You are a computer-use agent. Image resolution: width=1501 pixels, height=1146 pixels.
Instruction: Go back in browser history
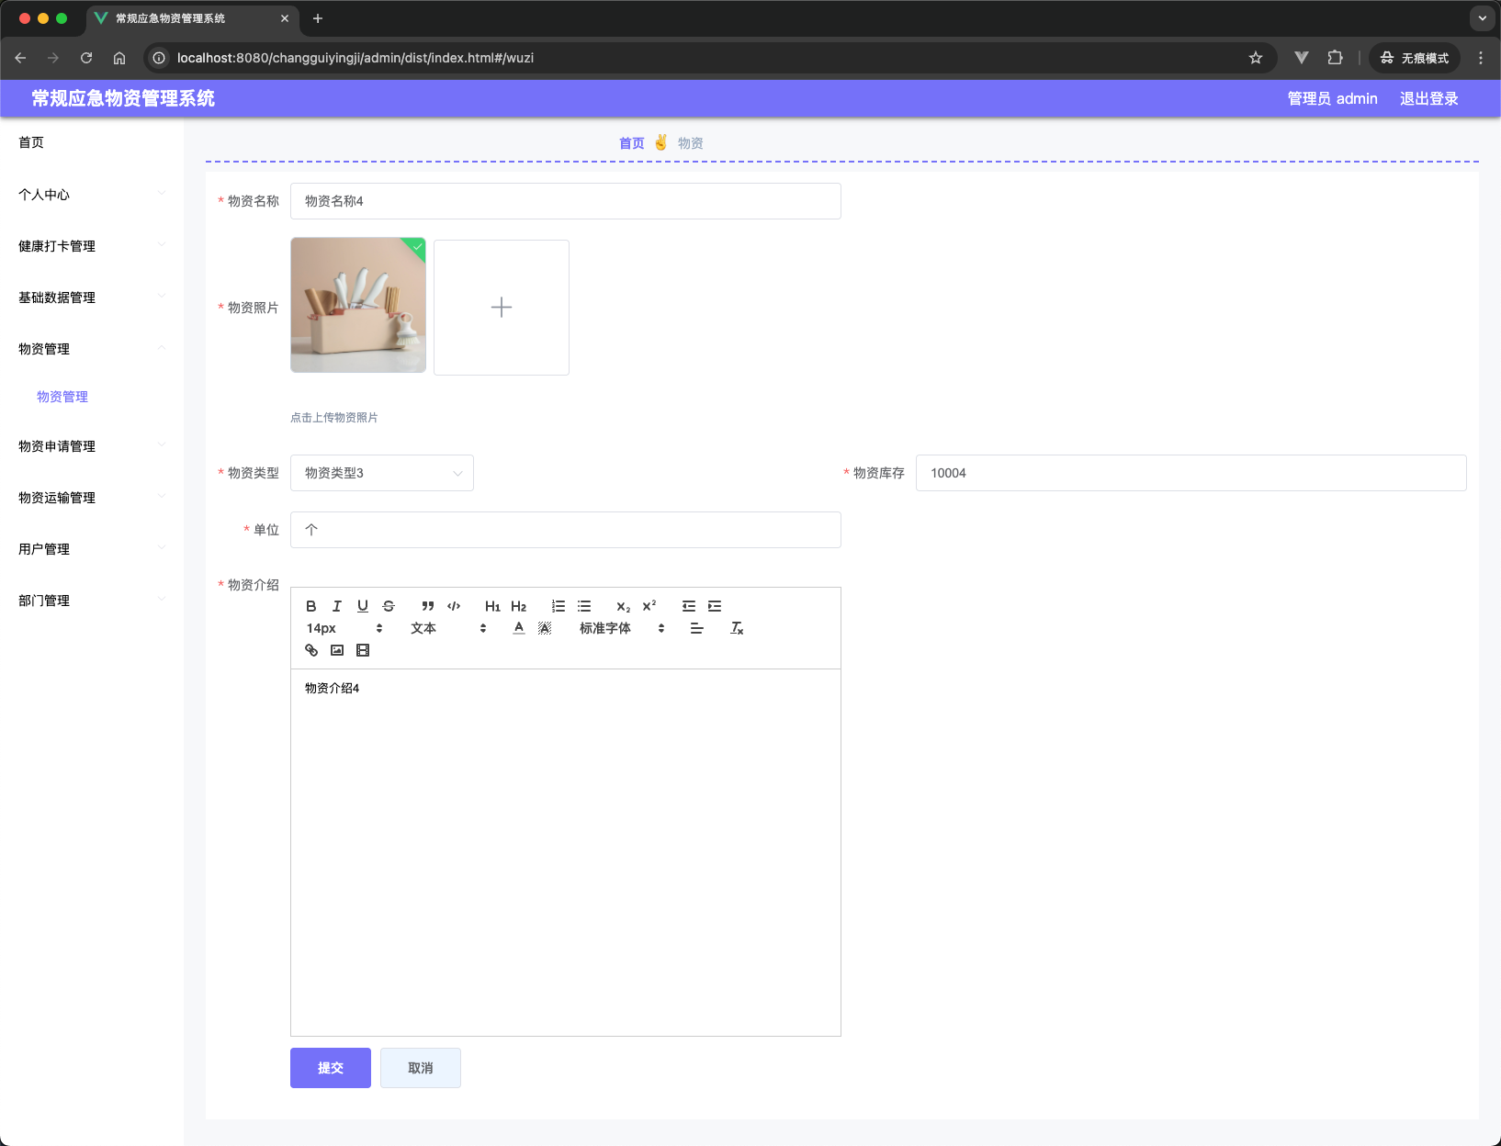tap(20, 58)
